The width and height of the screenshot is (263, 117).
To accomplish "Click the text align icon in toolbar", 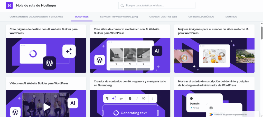I will pos(121,98).
